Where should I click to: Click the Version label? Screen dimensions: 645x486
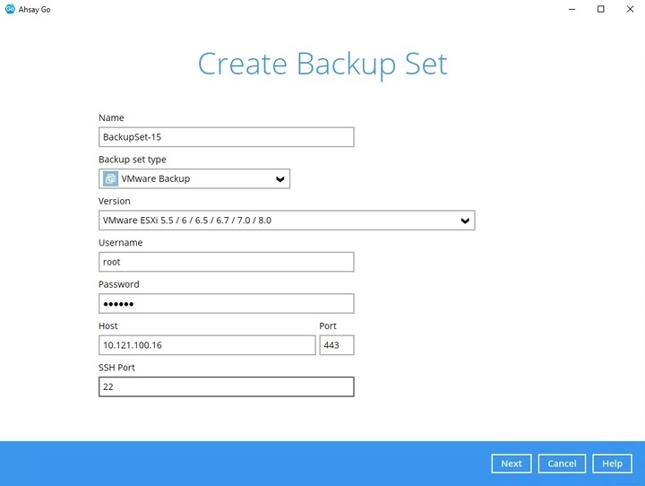point(115,201)
